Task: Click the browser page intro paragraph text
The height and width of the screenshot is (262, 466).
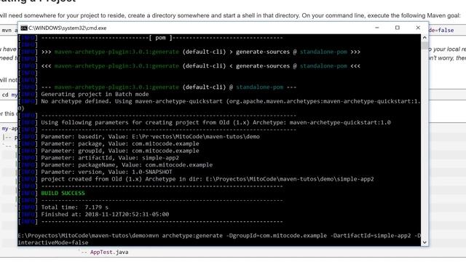Action: 230,15
